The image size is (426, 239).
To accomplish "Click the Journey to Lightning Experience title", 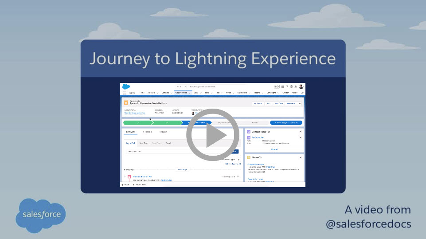I will point(213,59).
